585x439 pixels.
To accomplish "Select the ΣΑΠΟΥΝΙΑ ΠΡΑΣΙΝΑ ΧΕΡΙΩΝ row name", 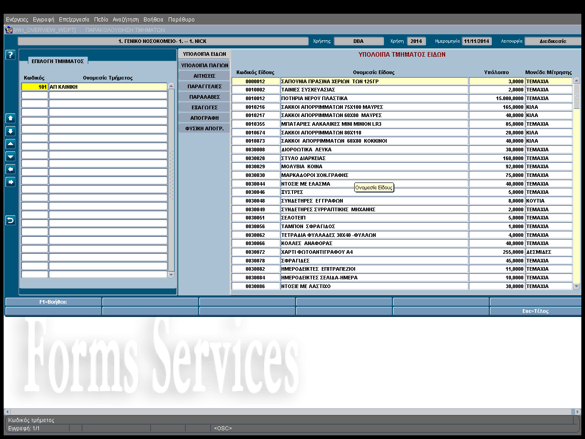I will (374, 81).
